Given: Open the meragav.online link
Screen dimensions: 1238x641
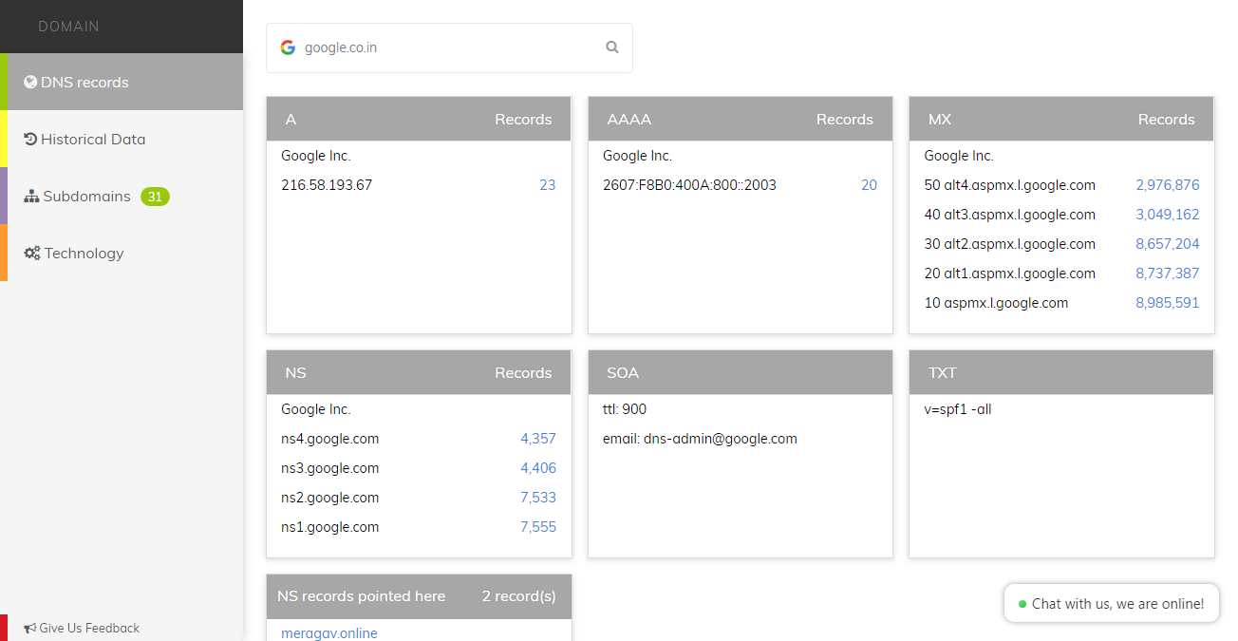Looking at the screenshot, I should 329,633.
